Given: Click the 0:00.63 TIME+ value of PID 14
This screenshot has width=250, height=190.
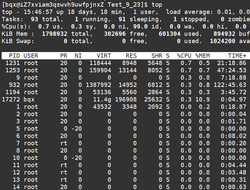Looking at the screenshot, I should [x=233, y=187].
